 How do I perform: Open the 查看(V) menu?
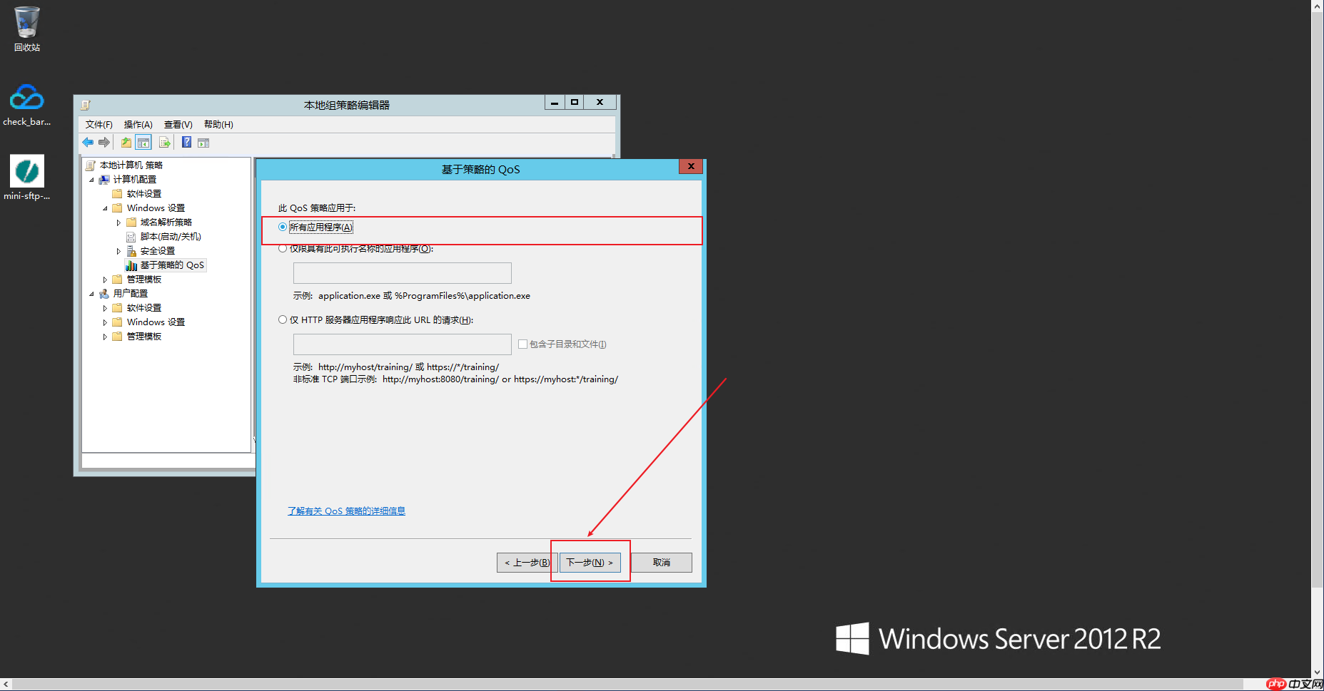tap(177, 124)
